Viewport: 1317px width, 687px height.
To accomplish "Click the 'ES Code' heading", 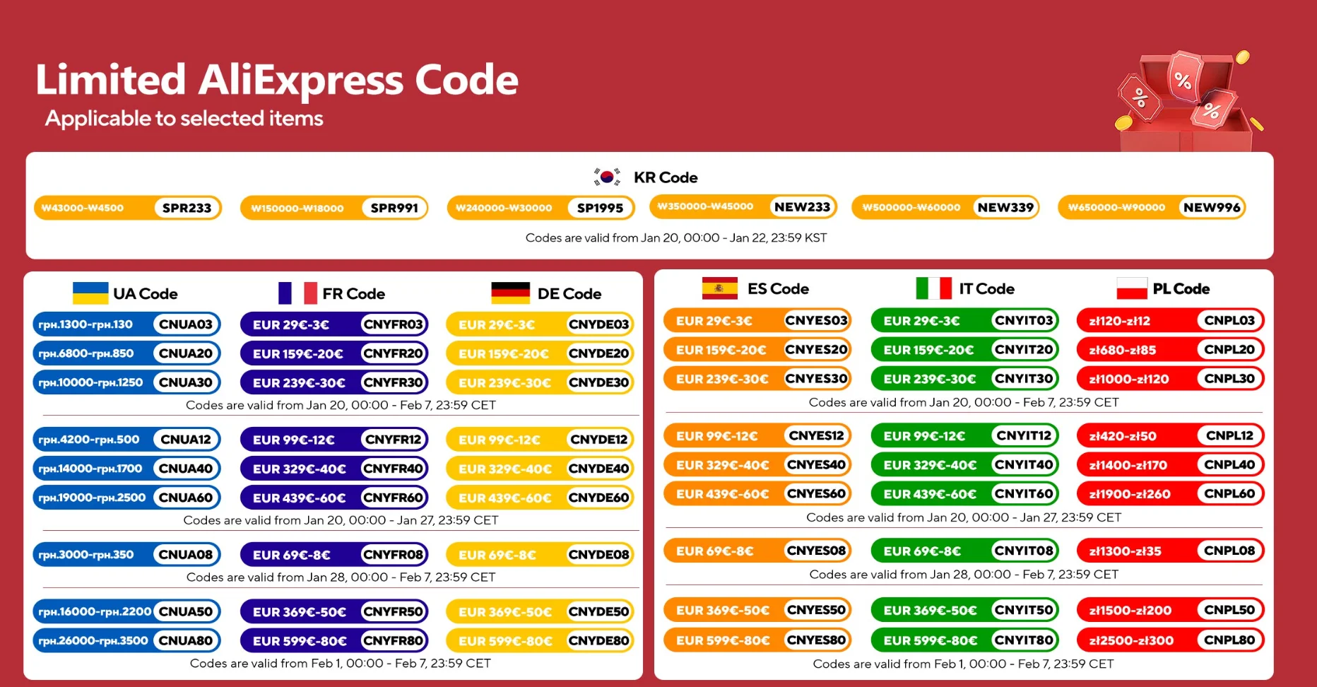I will [778, 288].
